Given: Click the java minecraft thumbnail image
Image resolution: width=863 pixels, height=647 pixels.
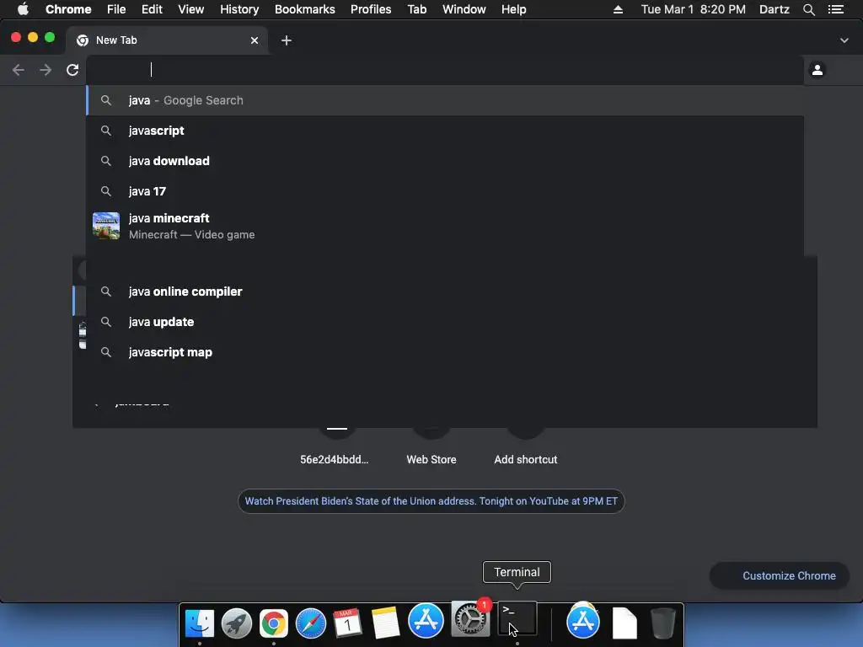Looking at the screenshot, I should 106,226.
